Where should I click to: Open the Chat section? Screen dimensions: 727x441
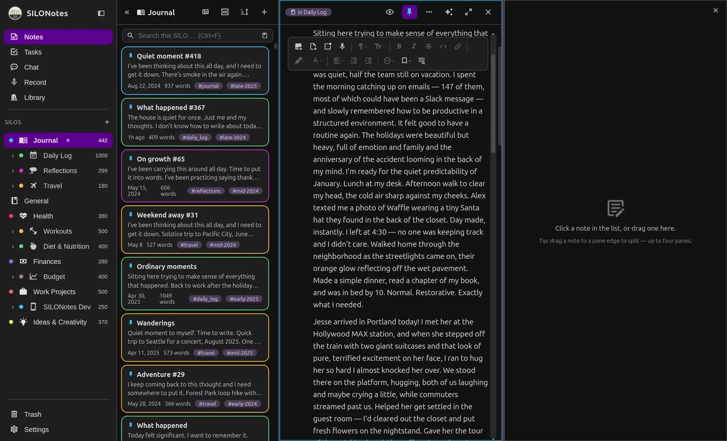58,67
